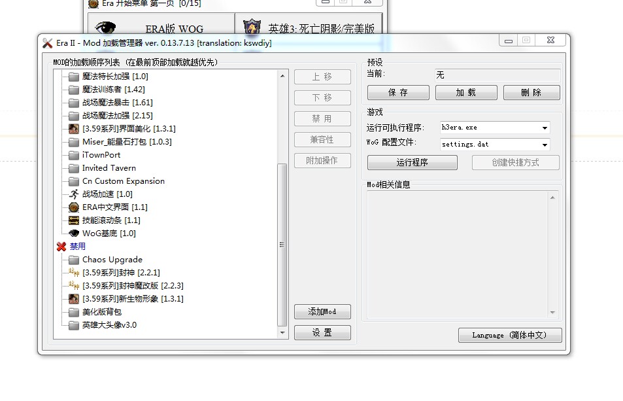This screenshot has width=623, height=401.
Task: Load a preset with 加载 button
Action: (466, 93)
